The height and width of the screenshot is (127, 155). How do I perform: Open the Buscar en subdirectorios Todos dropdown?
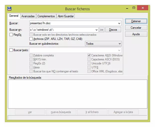point(120,44)
